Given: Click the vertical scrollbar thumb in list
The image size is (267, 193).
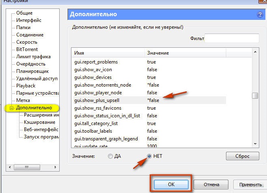Looking at the screenshot, I should [x=255, y=96].
